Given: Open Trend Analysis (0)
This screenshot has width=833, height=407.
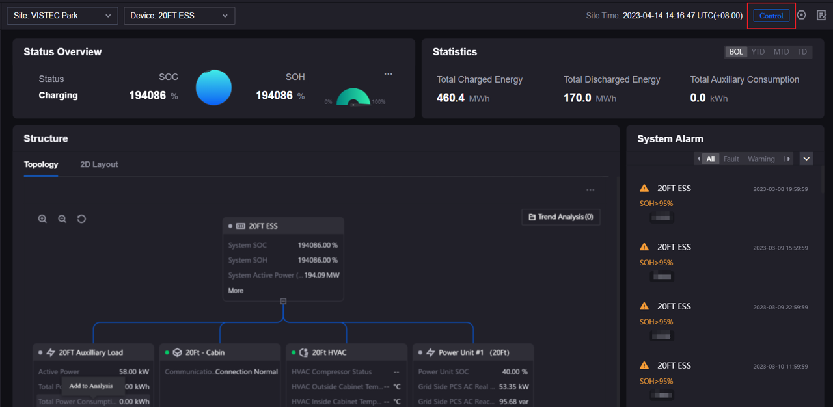Looking at the screenshot, I should pos(561,217).
